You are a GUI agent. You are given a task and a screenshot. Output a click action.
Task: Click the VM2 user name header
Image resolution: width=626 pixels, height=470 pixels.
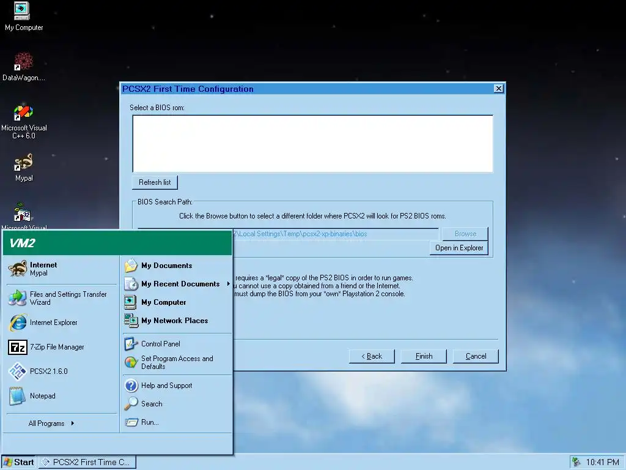117,243
